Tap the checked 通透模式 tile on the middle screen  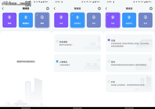77,20
